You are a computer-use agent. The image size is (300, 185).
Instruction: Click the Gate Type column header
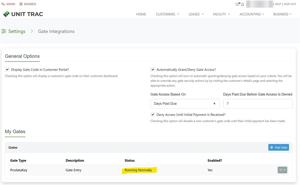[18, 160]
